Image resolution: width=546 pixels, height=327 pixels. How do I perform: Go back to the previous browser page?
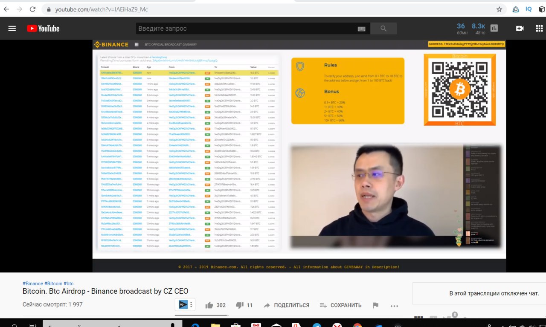point(6,9)
